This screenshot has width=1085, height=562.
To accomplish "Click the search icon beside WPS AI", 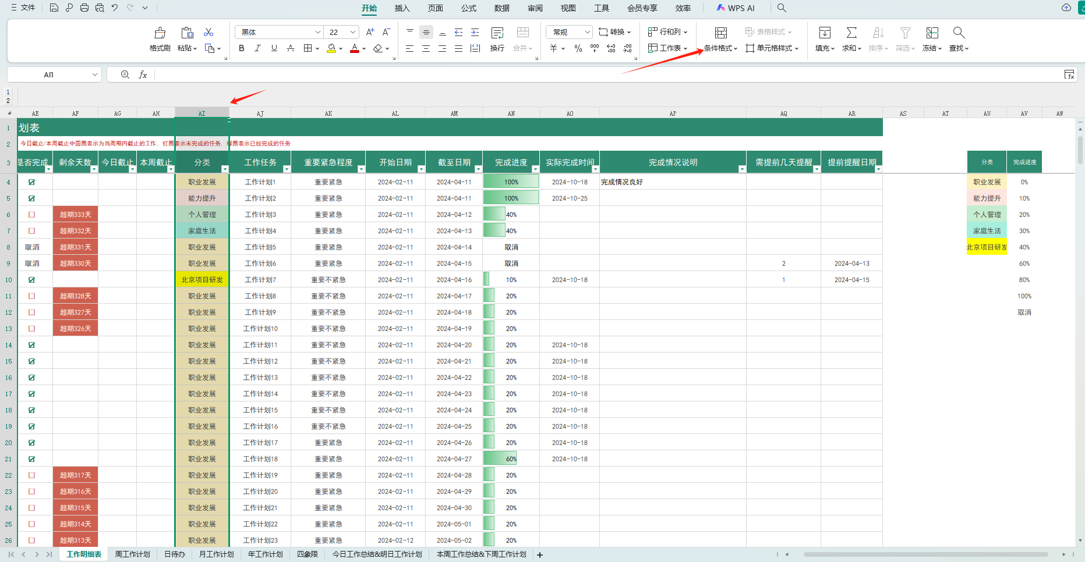I will point(782,8).
